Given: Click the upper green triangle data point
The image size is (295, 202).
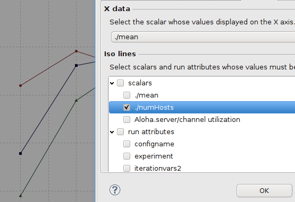Looking at the screenshot, I should click(x=76, y=101).
